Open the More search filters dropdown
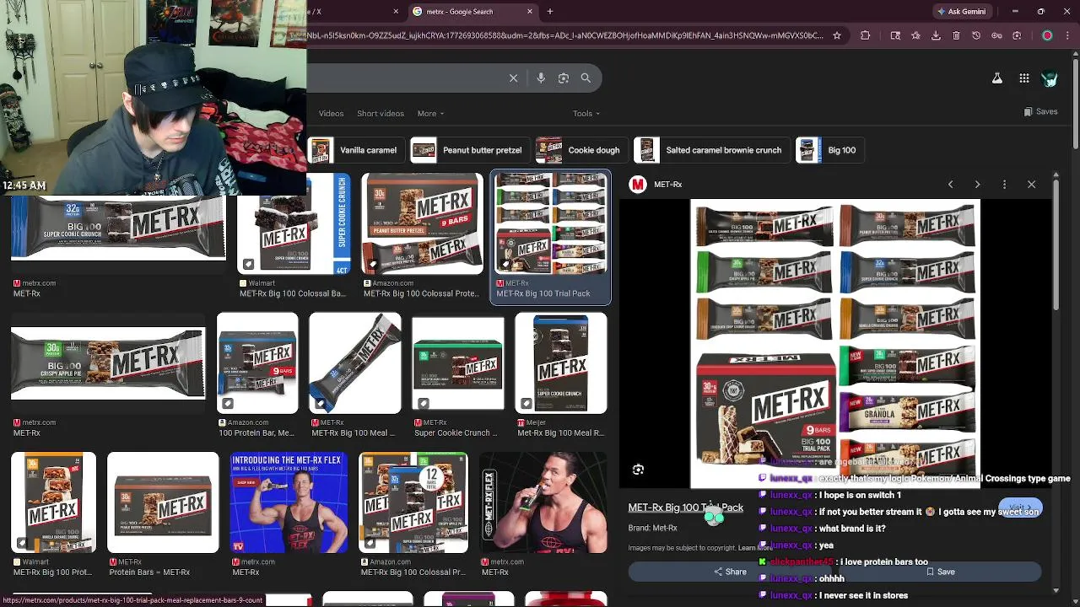This screenshot has height=607, width=1080. 430,113
